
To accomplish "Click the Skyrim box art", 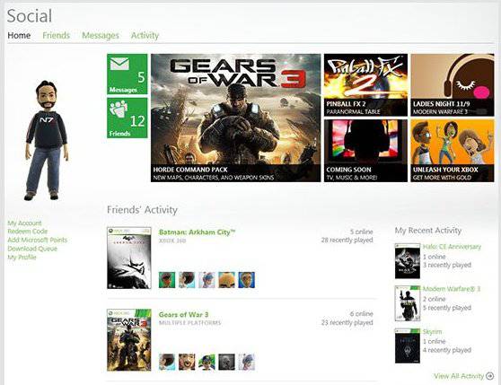I will [x=408, y=346].
